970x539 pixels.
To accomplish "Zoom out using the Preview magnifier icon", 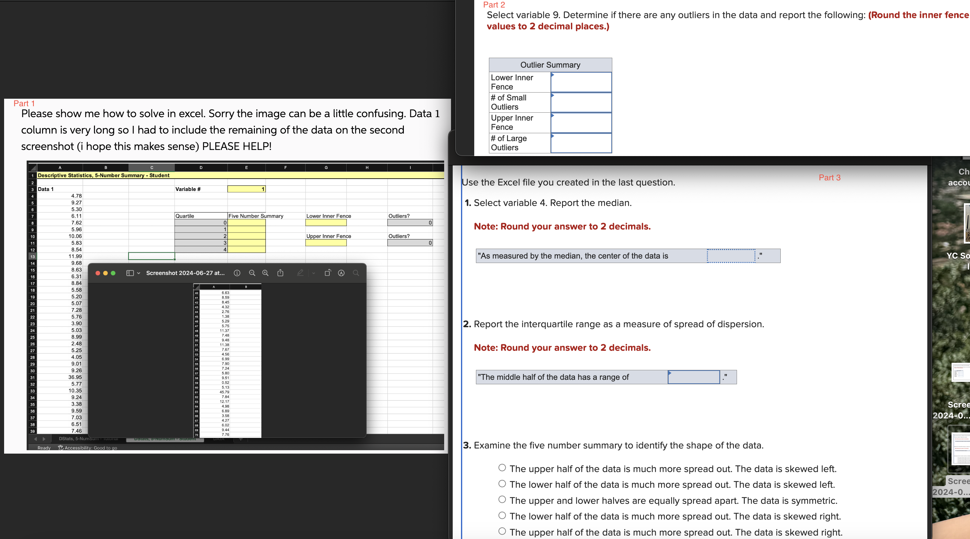I will (252, 273).
